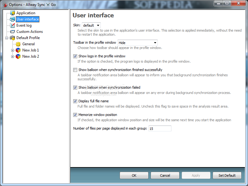Select New Job 2 label

[x=30, y=56]
